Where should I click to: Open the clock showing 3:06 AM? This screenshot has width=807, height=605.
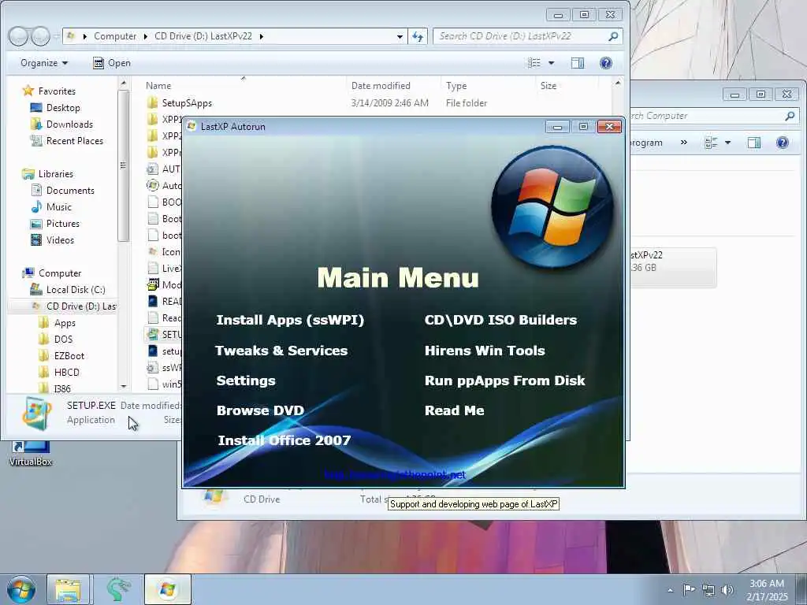(767, 589)
